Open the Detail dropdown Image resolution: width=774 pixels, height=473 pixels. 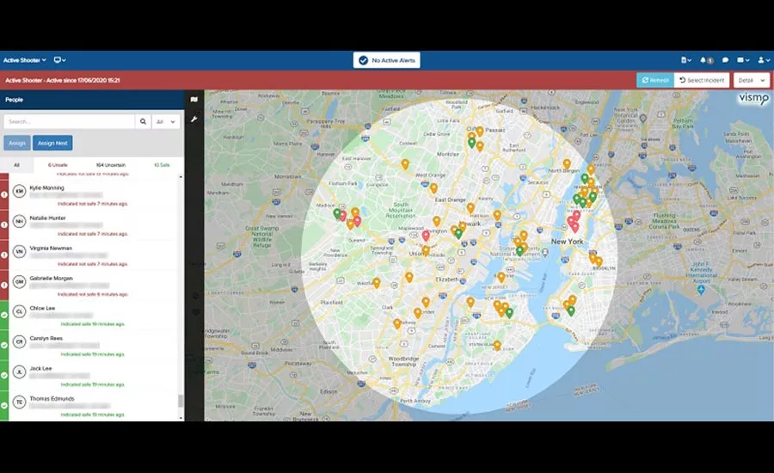pos(752,80)
